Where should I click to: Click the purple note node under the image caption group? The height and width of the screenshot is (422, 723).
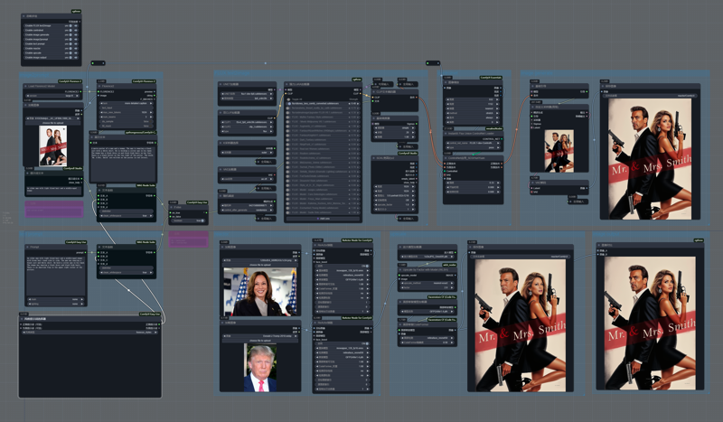point(54,209)
